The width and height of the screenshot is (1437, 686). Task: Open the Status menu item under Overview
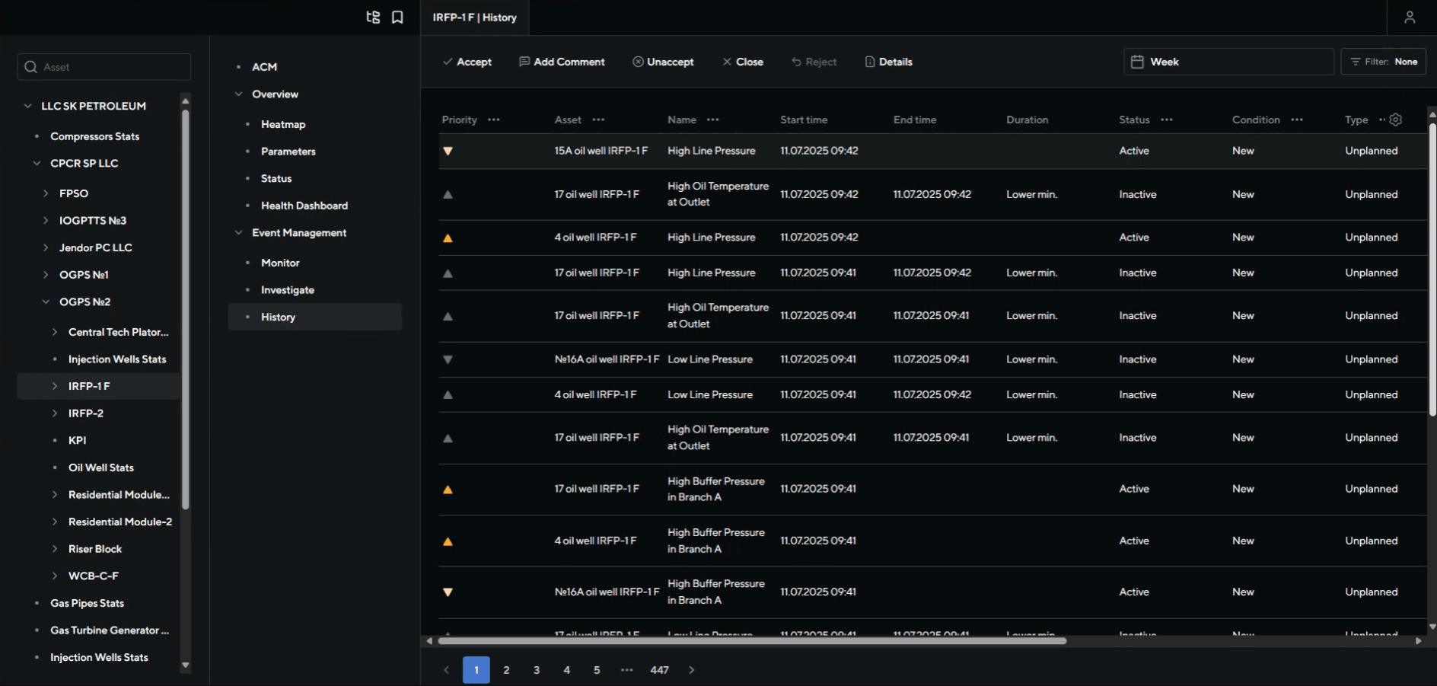click(276, 178)
